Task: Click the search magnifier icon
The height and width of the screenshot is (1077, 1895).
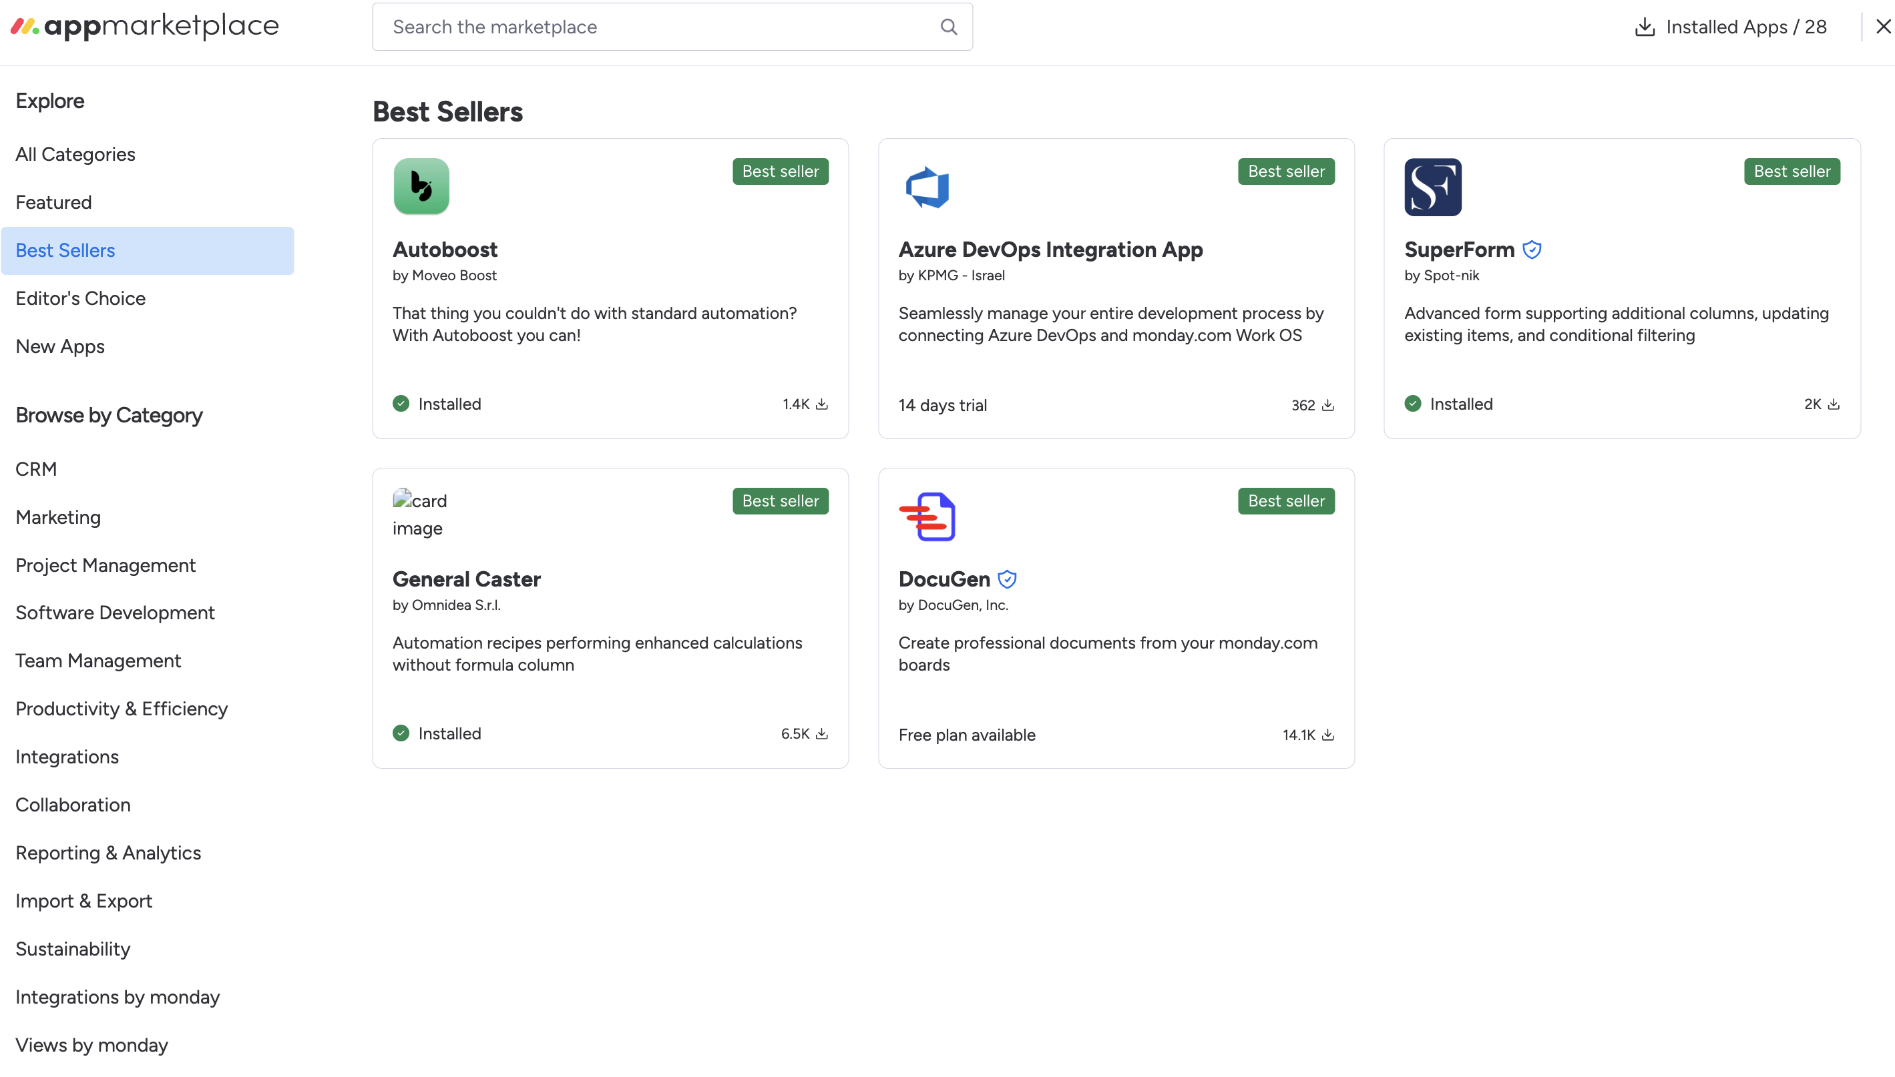Action: 948,27
